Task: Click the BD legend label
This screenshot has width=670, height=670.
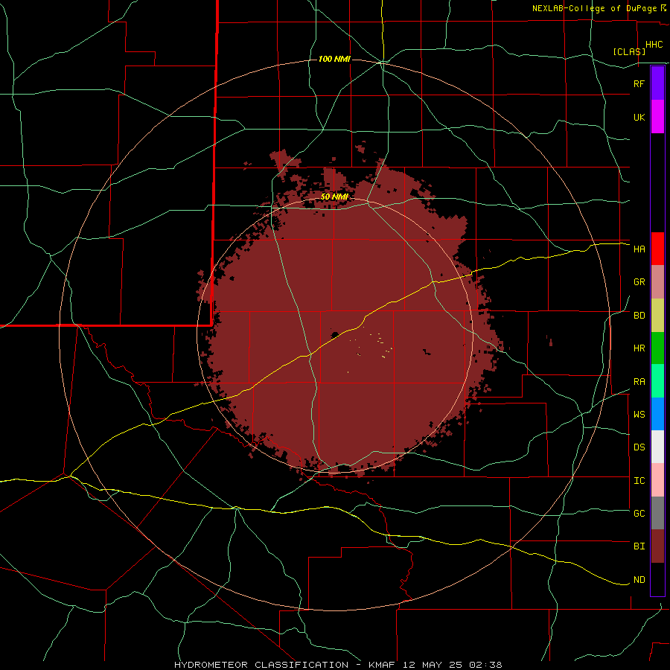Action: click(639, 316)
